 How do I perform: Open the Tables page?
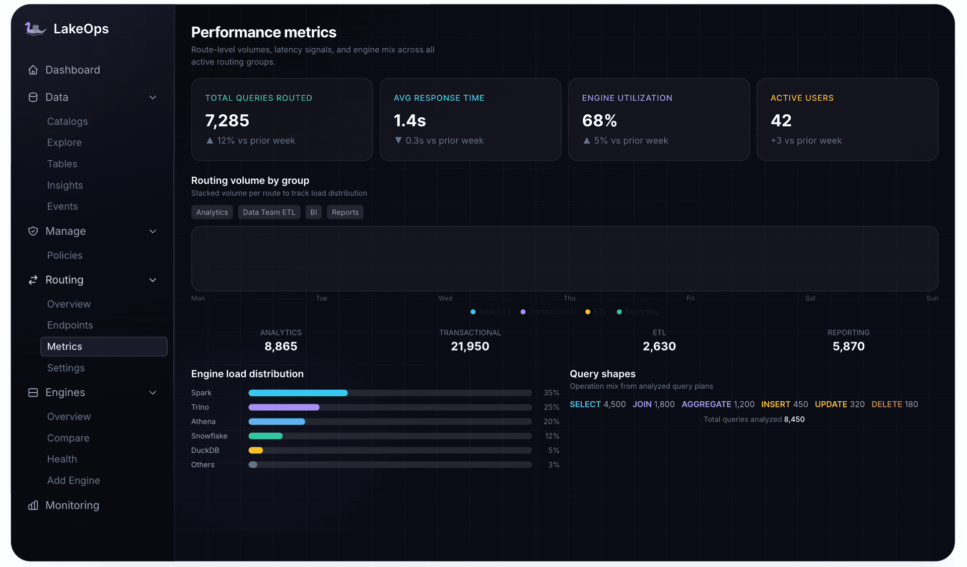click(x=62, y=164)
